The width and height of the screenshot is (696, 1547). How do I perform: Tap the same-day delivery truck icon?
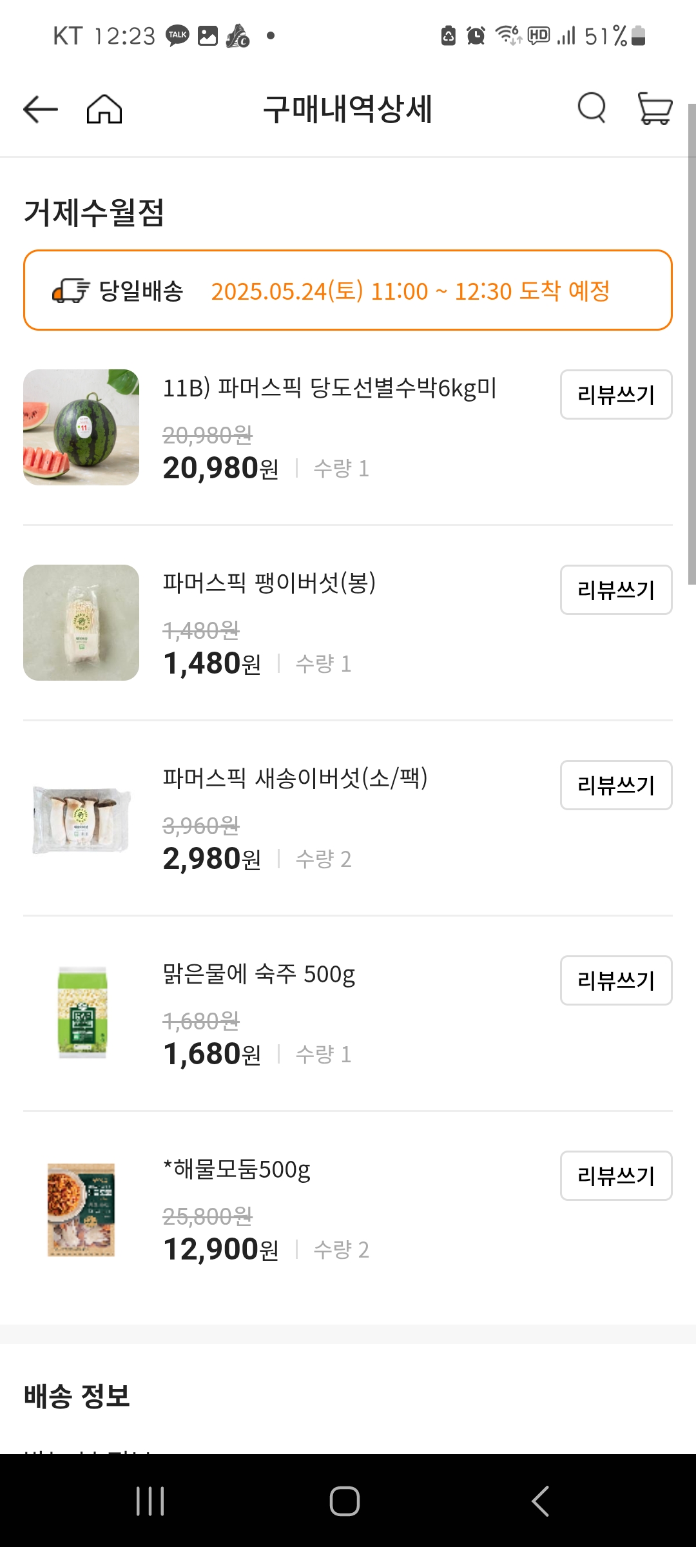tap(71, 291)
